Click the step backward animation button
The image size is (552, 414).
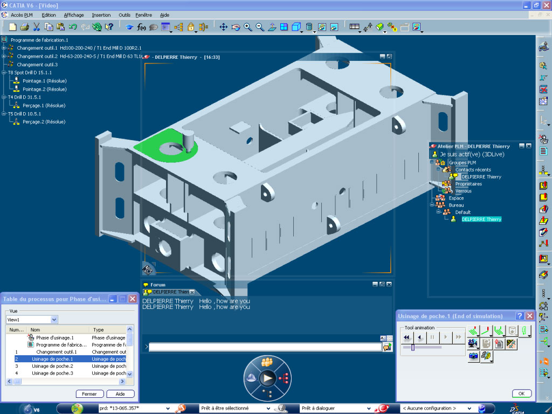(419, 337)
